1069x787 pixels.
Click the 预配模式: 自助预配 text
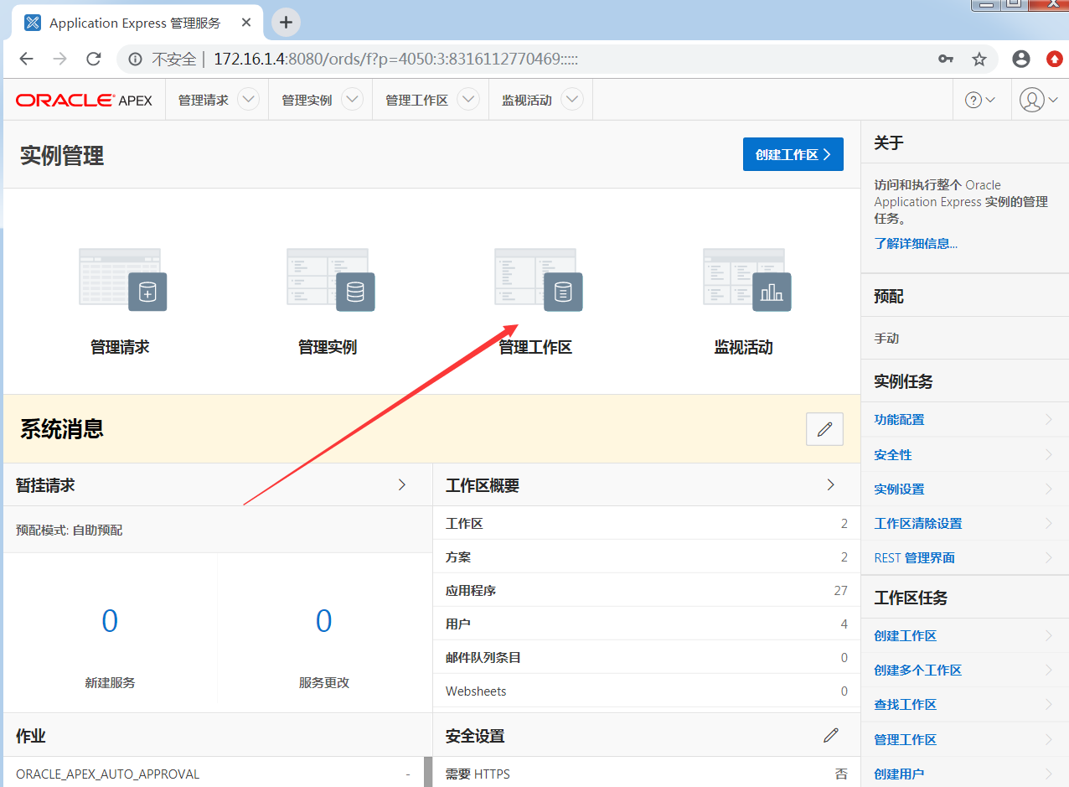(x=69, y=530)
